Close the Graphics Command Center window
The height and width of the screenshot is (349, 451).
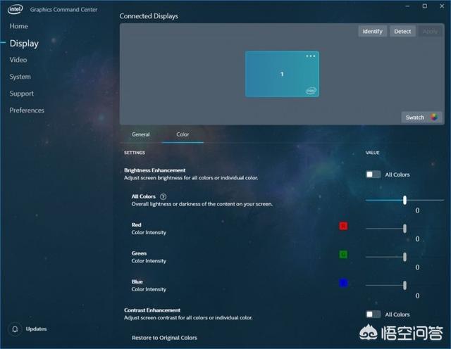442,6
